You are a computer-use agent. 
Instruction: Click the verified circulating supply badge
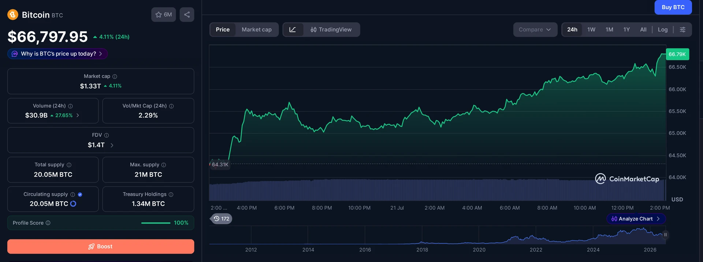80,194
